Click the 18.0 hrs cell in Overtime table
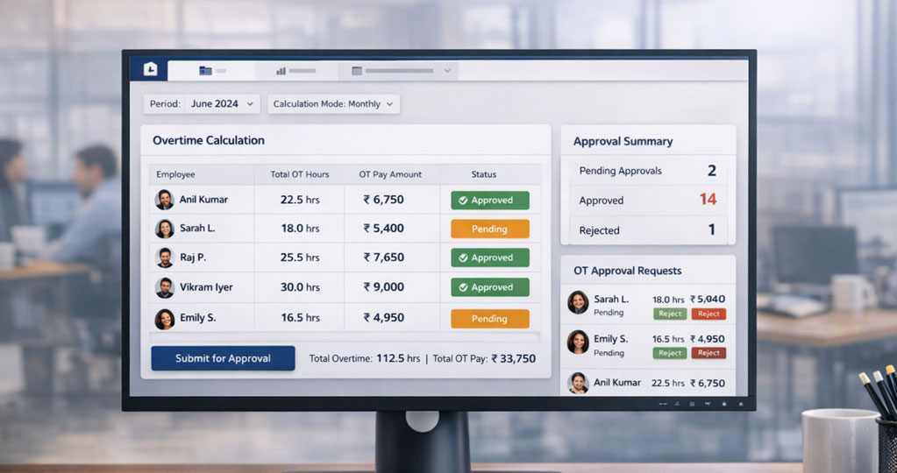The width and height of the screenshot is (897, 473). (300, 229)
